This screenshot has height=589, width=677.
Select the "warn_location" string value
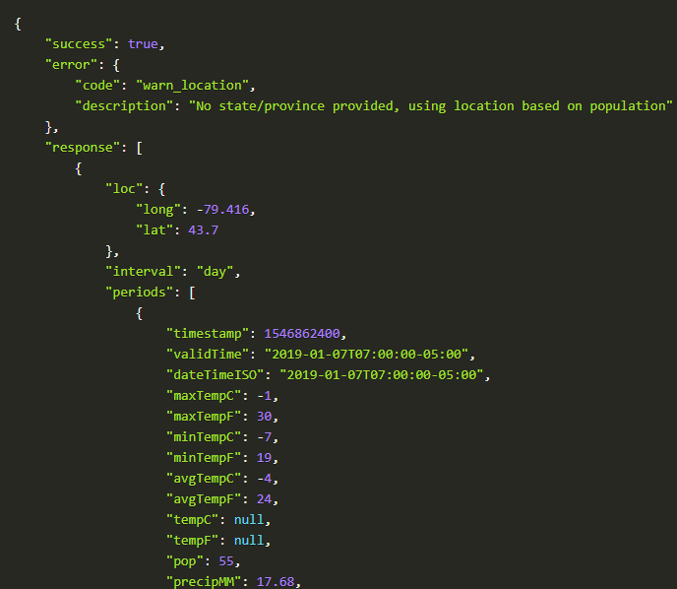tap(193, 86)
